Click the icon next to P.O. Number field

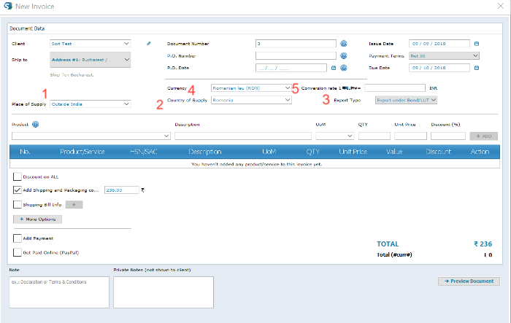343,55
